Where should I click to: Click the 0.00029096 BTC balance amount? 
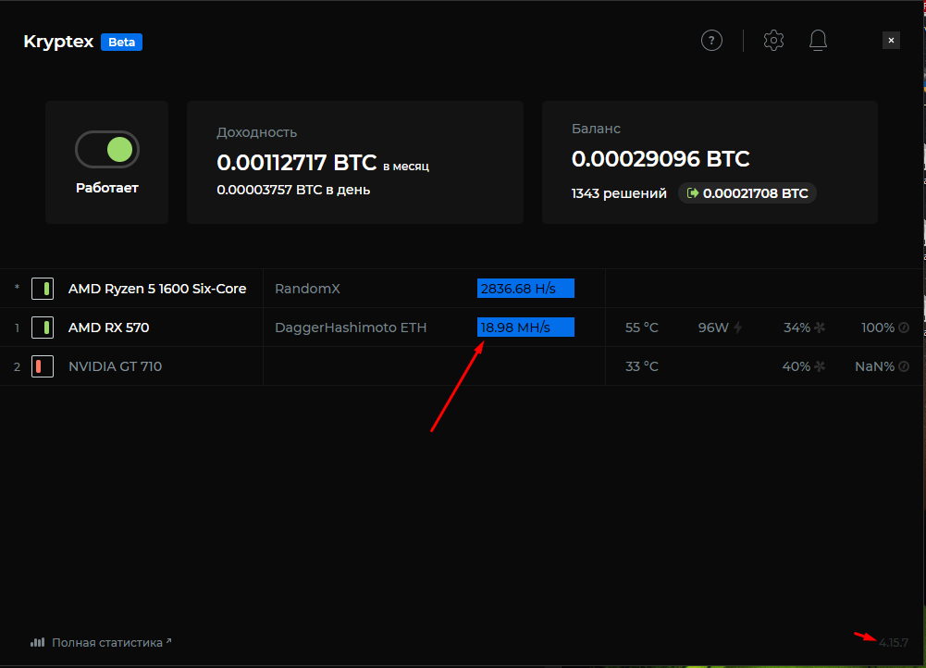pos(661,159)
